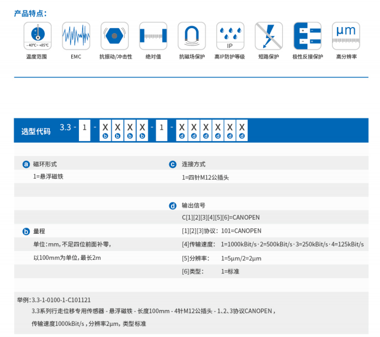Select the absolute value (绝对值) icon
Image resolution: width=380 pixels, height=337 pixels.
tap(153, 36)
